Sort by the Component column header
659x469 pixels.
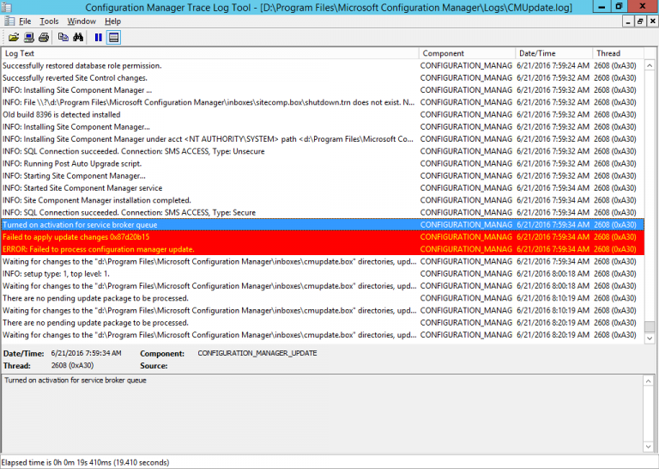tap(467, 53)
